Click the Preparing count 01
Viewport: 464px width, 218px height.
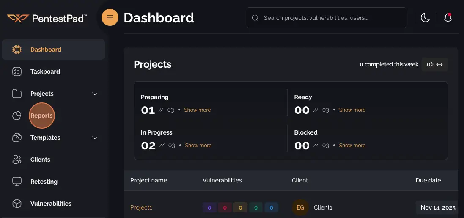pos(148,110)
